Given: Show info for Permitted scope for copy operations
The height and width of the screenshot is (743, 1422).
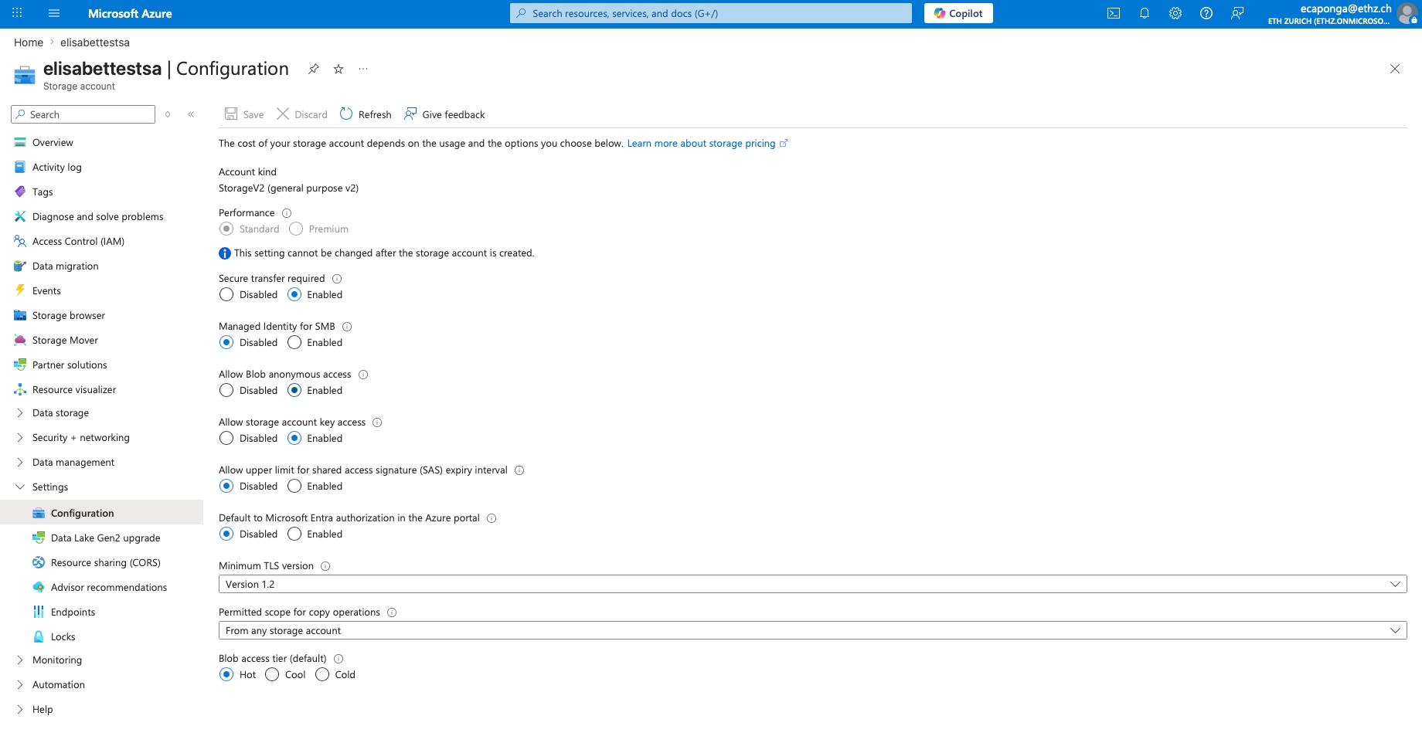Looking at the screenshot, I should pyautogui.click(x=392, y=612).
